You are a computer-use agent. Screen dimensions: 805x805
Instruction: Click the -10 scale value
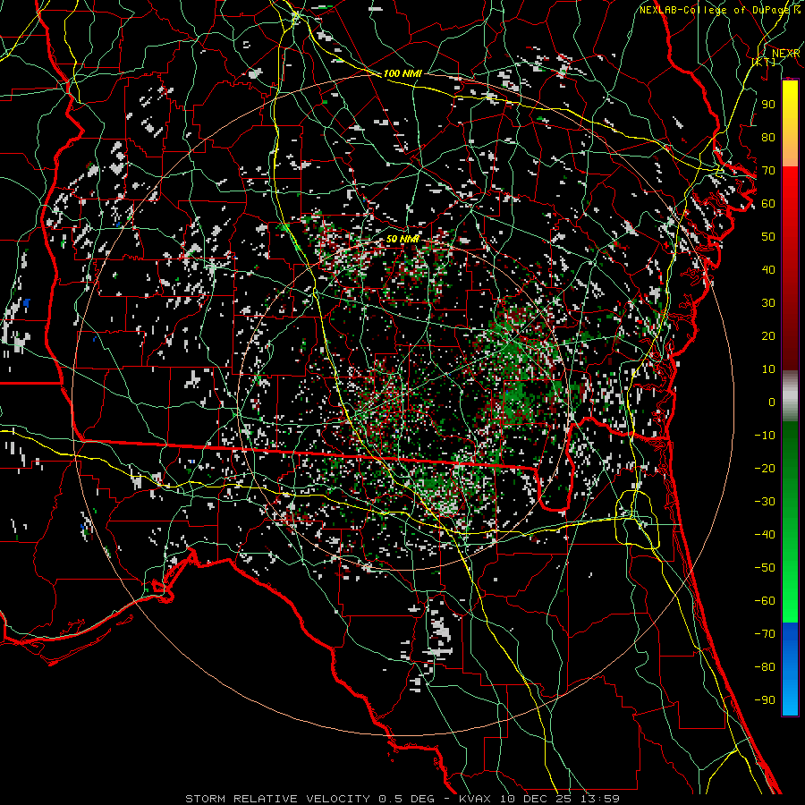tap(765, 436)
